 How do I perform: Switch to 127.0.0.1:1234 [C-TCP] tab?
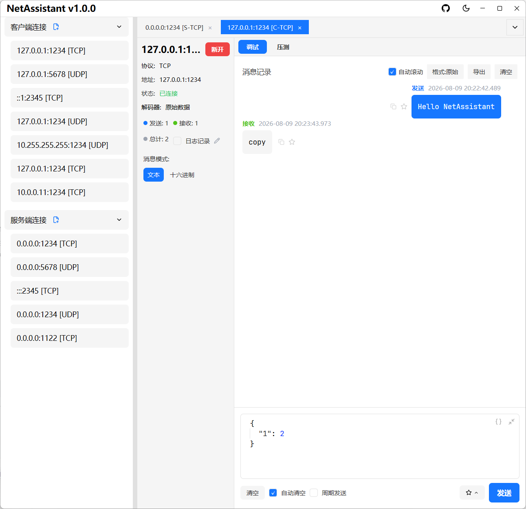click(260, 28)
